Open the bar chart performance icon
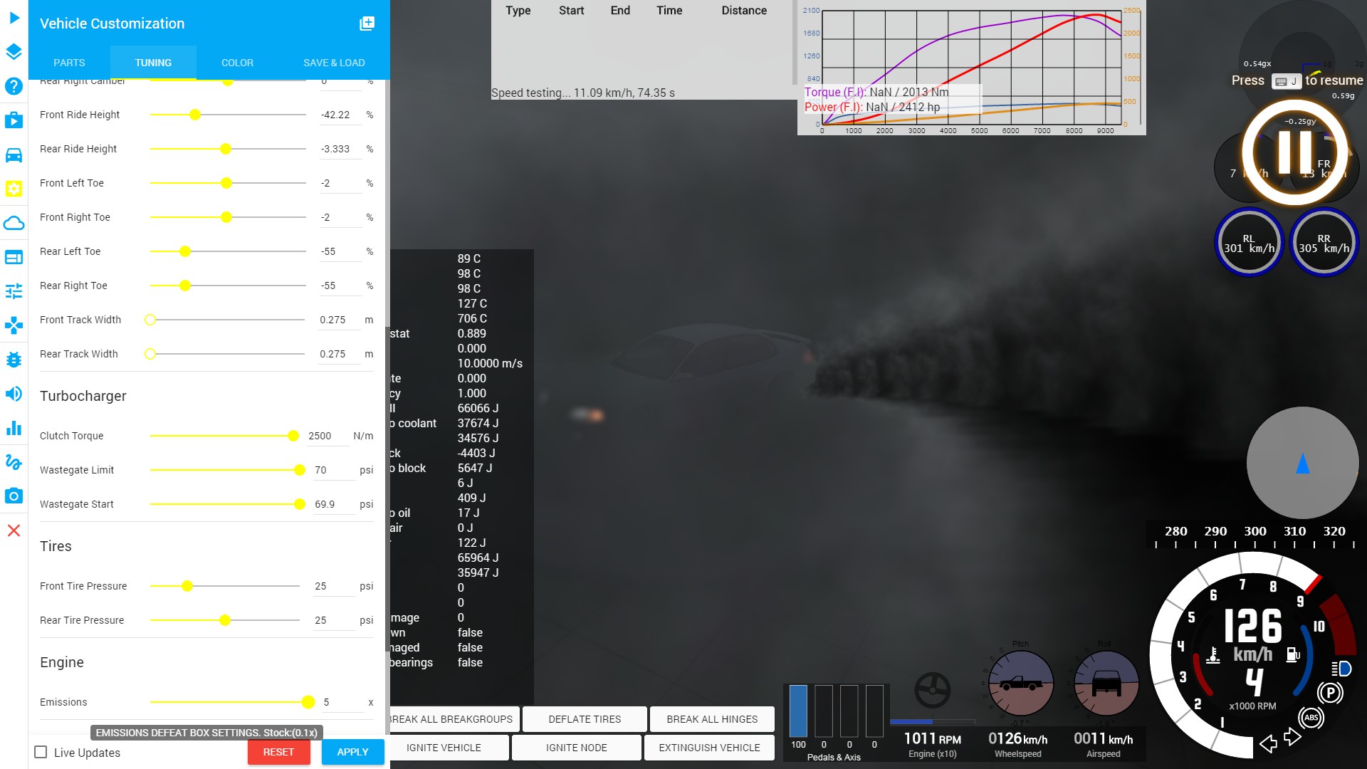The height and width of the screenshot is (769, 1367). pos(14,428)
